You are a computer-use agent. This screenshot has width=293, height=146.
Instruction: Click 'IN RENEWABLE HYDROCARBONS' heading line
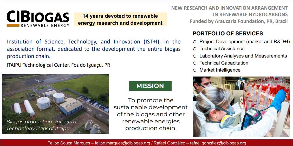click(x=250, y=14)
